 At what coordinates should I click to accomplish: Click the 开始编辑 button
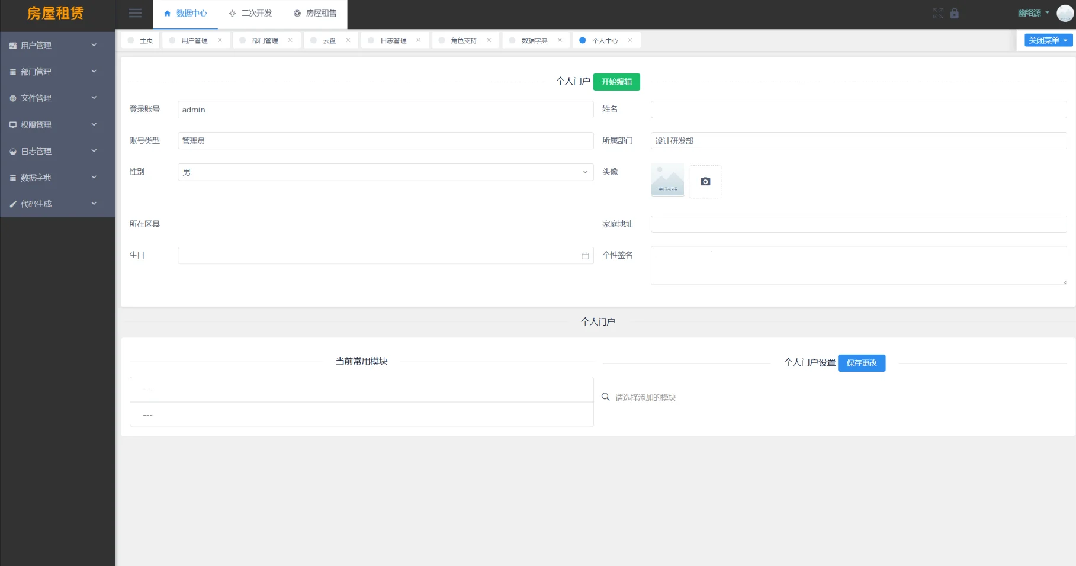tap(616, 82)
